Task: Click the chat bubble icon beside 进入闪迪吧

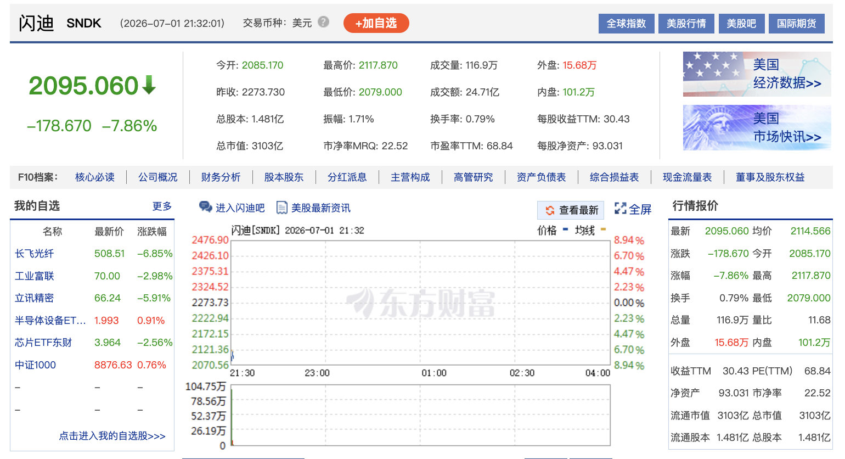Action: click(x=205, y=207)
